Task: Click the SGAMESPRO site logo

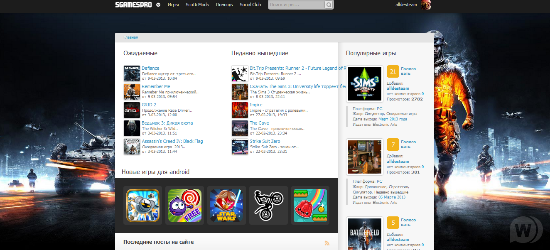Action: pyautogui.click(x=134, y=5)
